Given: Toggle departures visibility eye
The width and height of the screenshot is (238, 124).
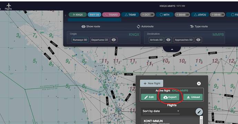Looking at the screenshot, I should click(114, 40).
